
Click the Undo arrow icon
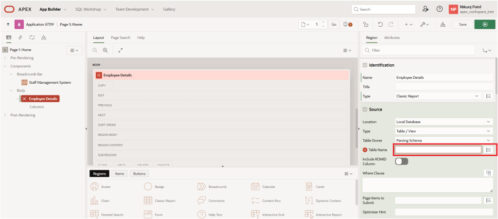point(380,24)
